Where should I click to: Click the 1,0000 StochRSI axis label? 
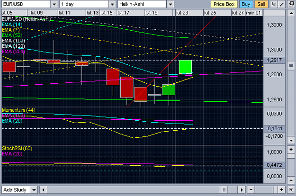click(274, 152)
